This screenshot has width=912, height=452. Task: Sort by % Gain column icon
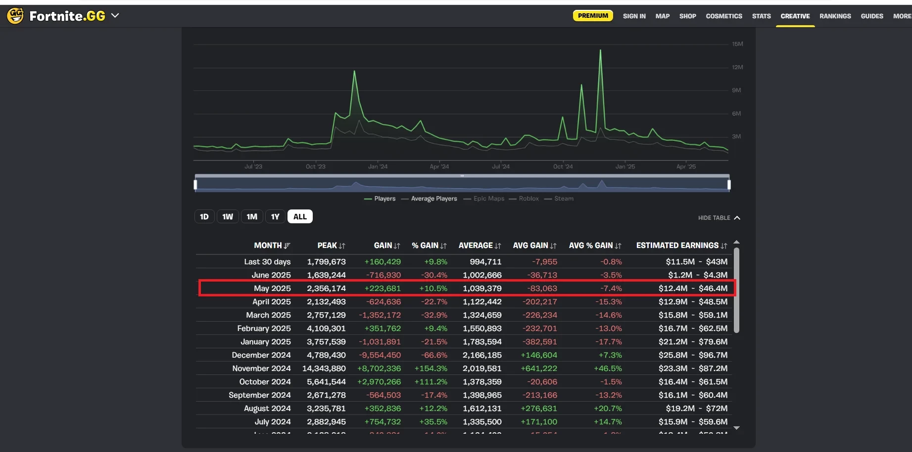click(443, 246)
